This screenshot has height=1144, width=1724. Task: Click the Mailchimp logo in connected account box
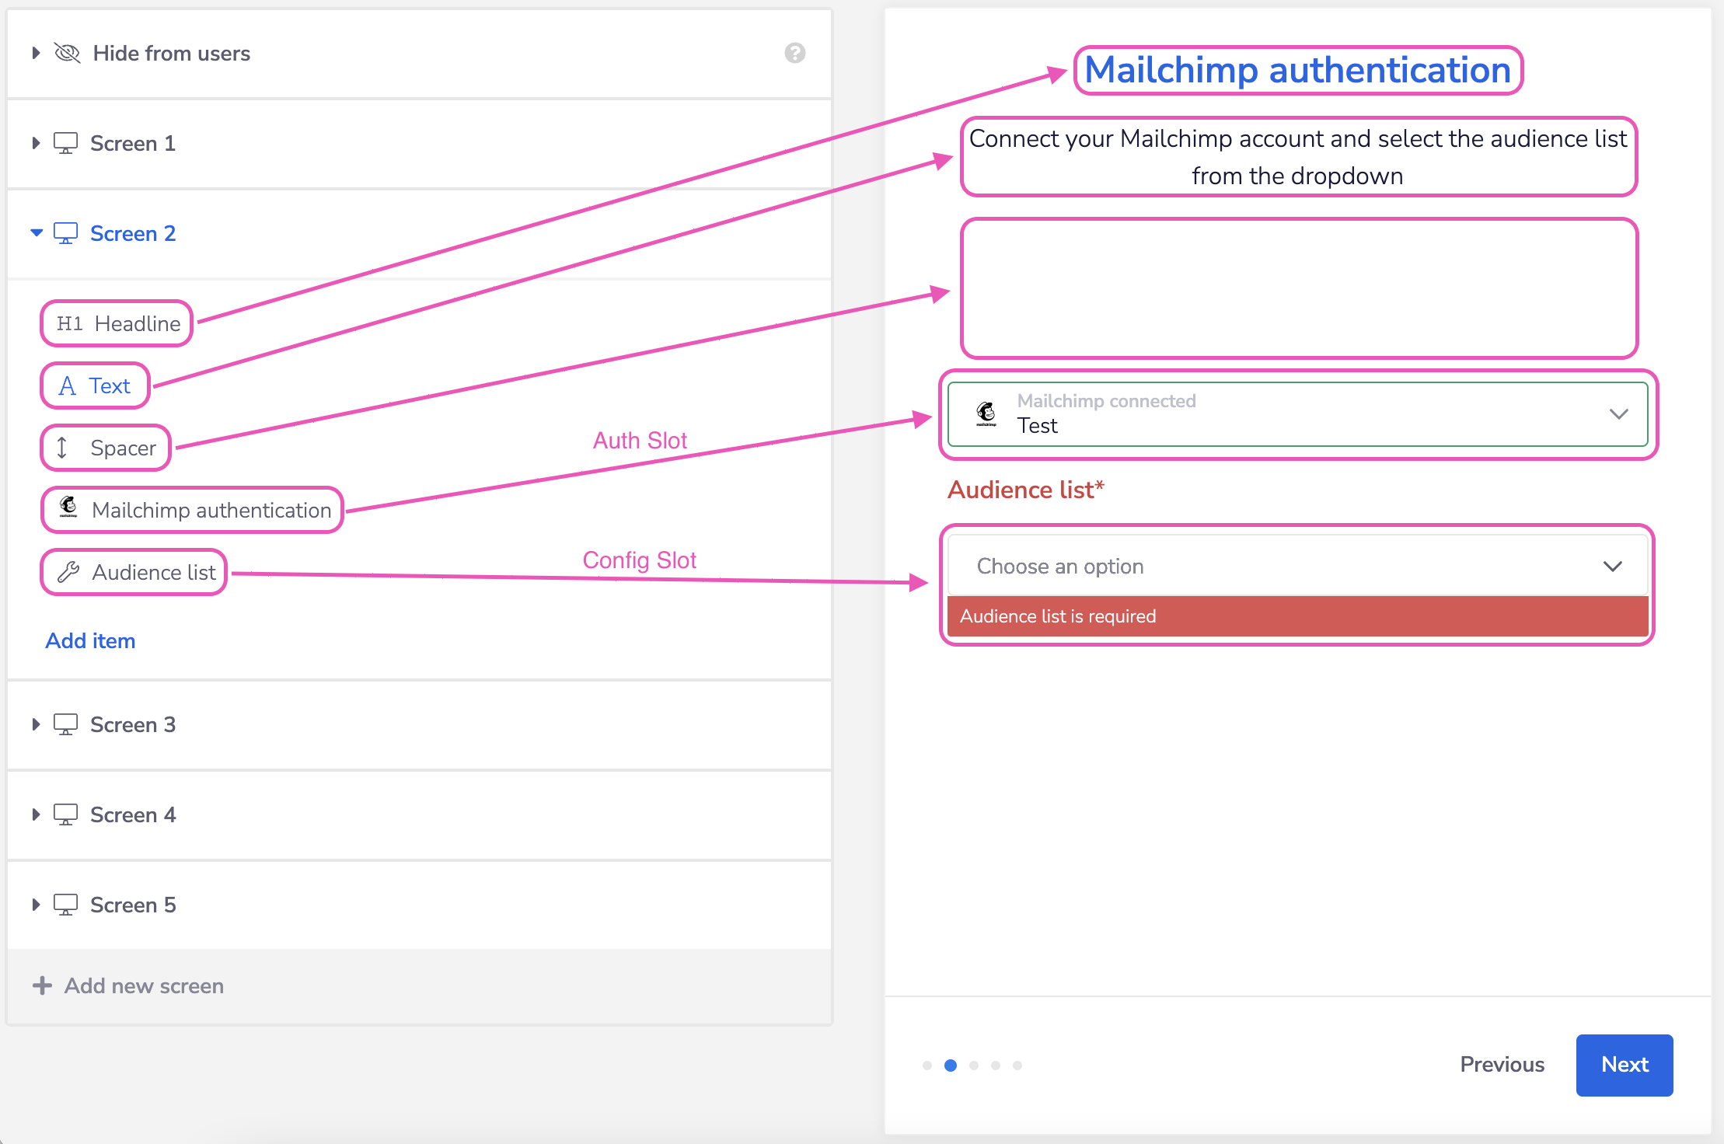[986, 413]
